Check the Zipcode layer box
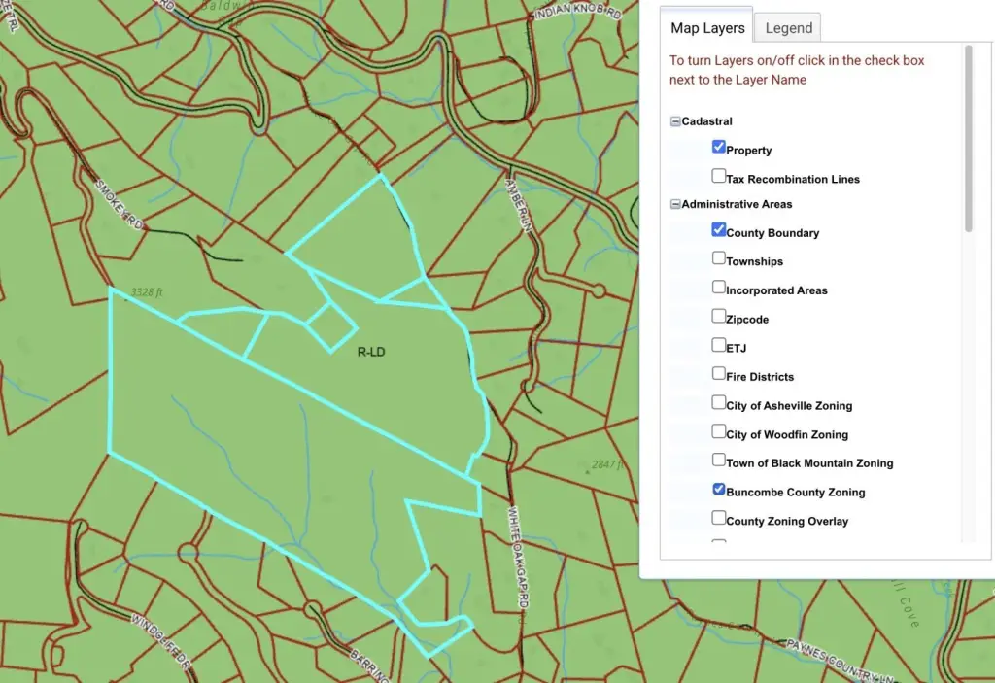The height and width of the screenshot is (683, 995). (x=719, y=317)
